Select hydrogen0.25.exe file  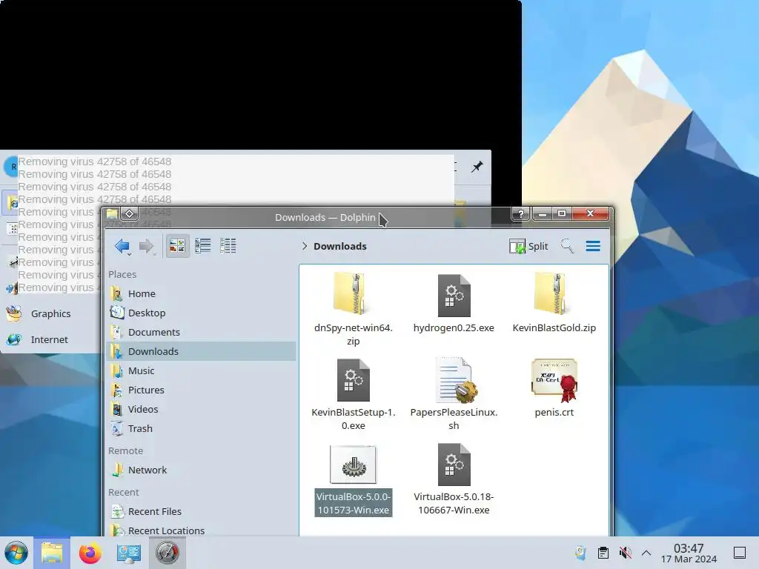(454, 303)
